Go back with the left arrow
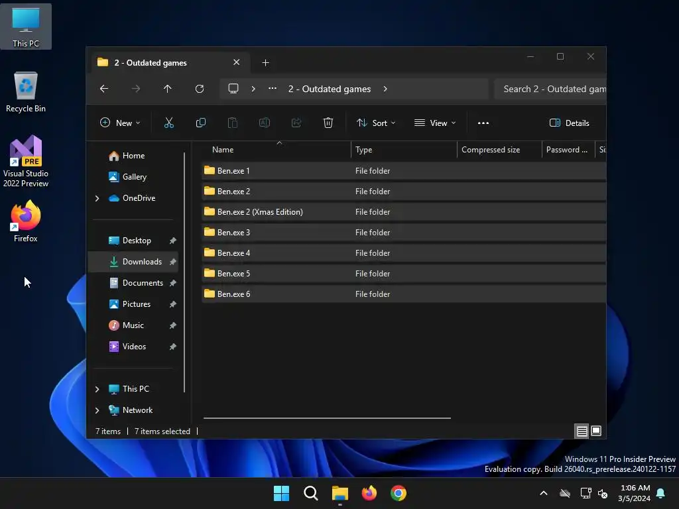679x509 pixels. coord(104,89)
